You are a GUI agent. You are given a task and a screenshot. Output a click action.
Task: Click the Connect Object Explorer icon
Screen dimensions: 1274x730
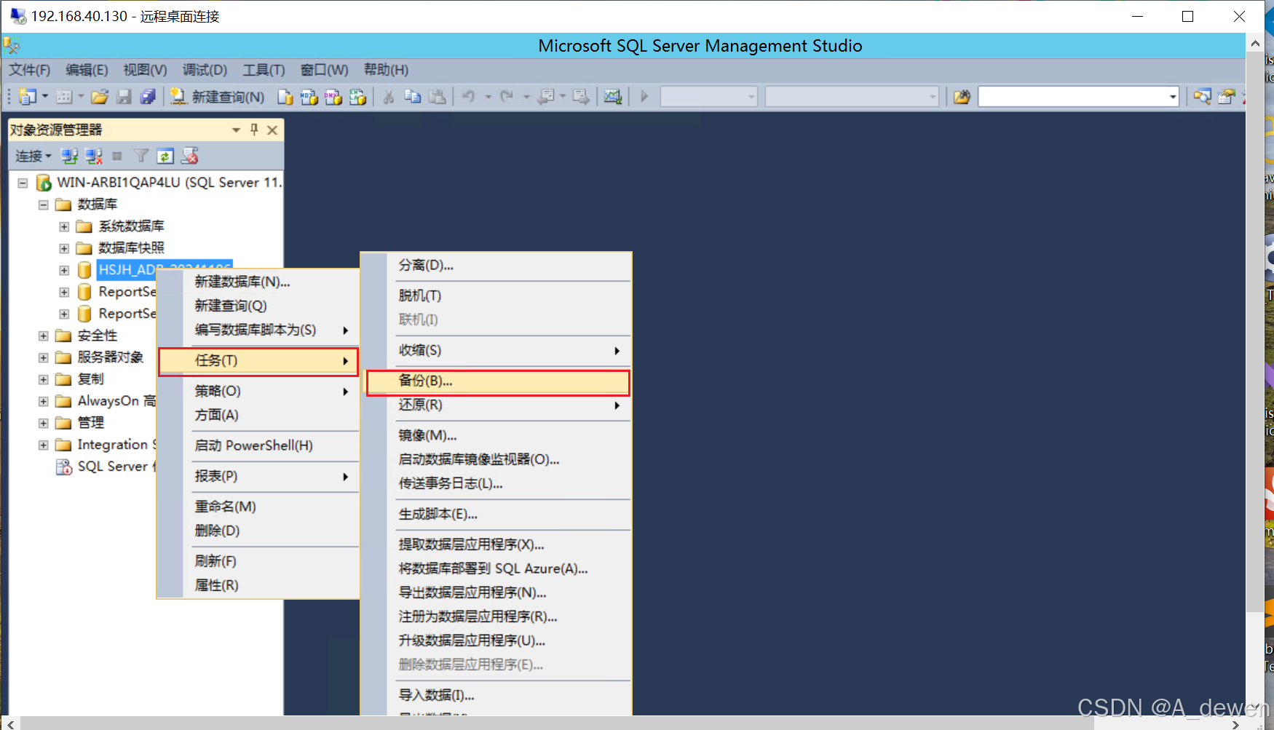tap(69, 156)
